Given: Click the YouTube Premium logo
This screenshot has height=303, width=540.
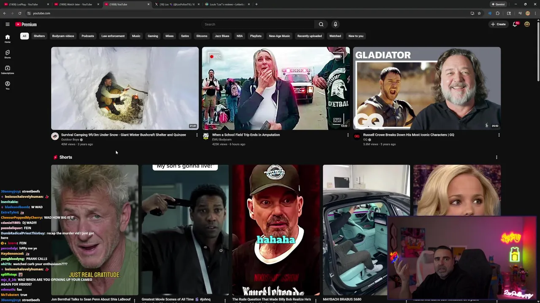Looking at the screenshot, I should (26, 24).
